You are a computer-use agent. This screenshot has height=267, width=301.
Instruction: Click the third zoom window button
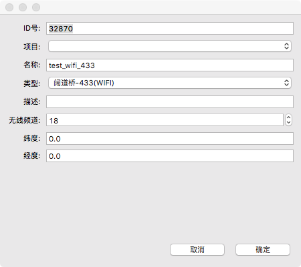pos(36,7)
